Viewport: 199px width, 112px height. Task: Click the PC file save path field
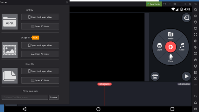coord(25,97)
